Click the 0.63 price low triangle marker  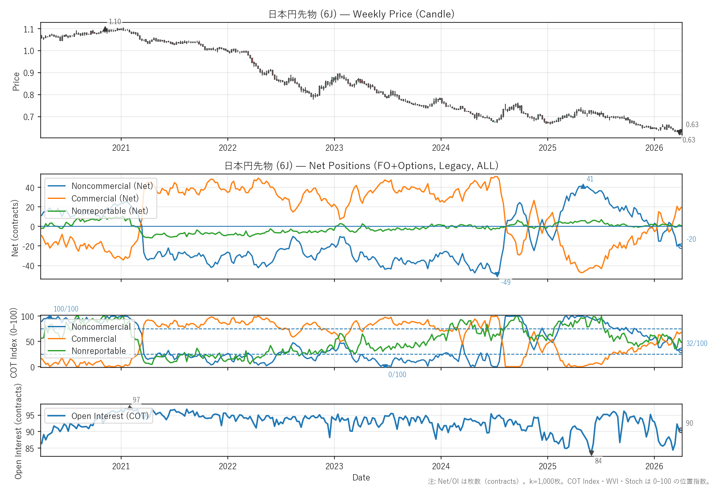click(680, 132)
